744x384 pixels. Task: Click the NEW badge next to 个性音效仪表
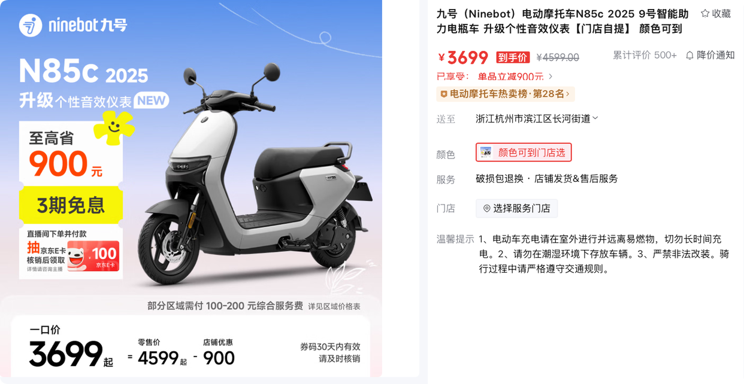(x=151, y=100)
